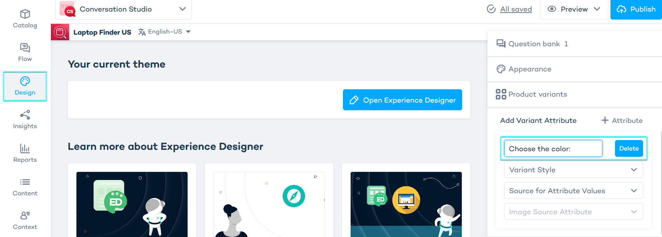The image size is (662, 237).
Task: Click the Publish button
Action: pos(636,9)
